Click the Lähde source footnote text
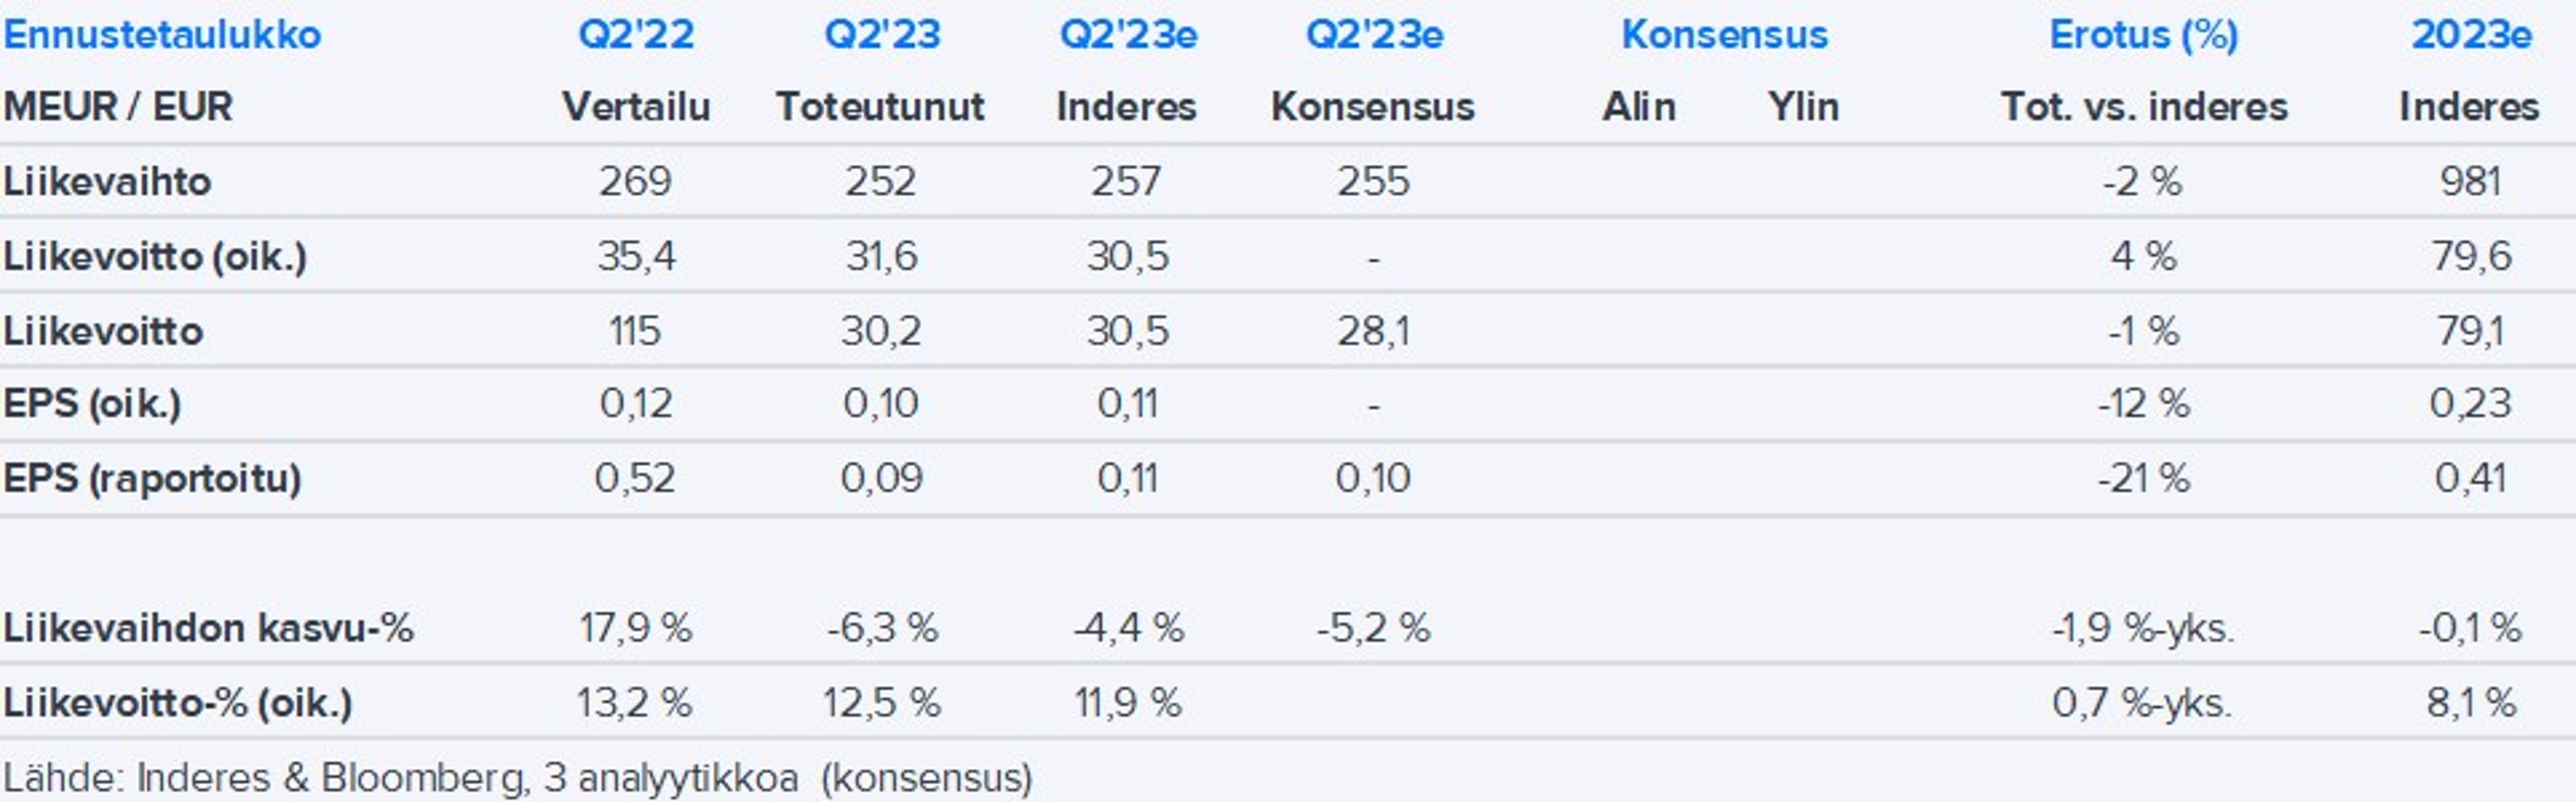This screenshot has width=2576, height=802. pyautogui.click(x=517, y=778)
